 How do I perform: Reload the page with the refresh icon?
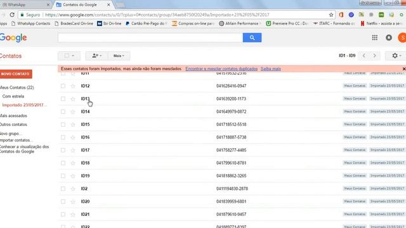(x=12, y=15)
